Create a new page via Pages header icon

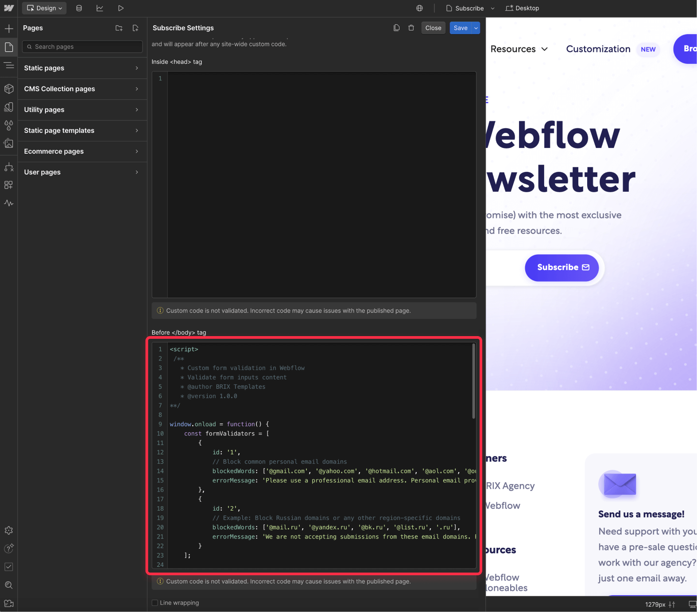pos(136,28)
